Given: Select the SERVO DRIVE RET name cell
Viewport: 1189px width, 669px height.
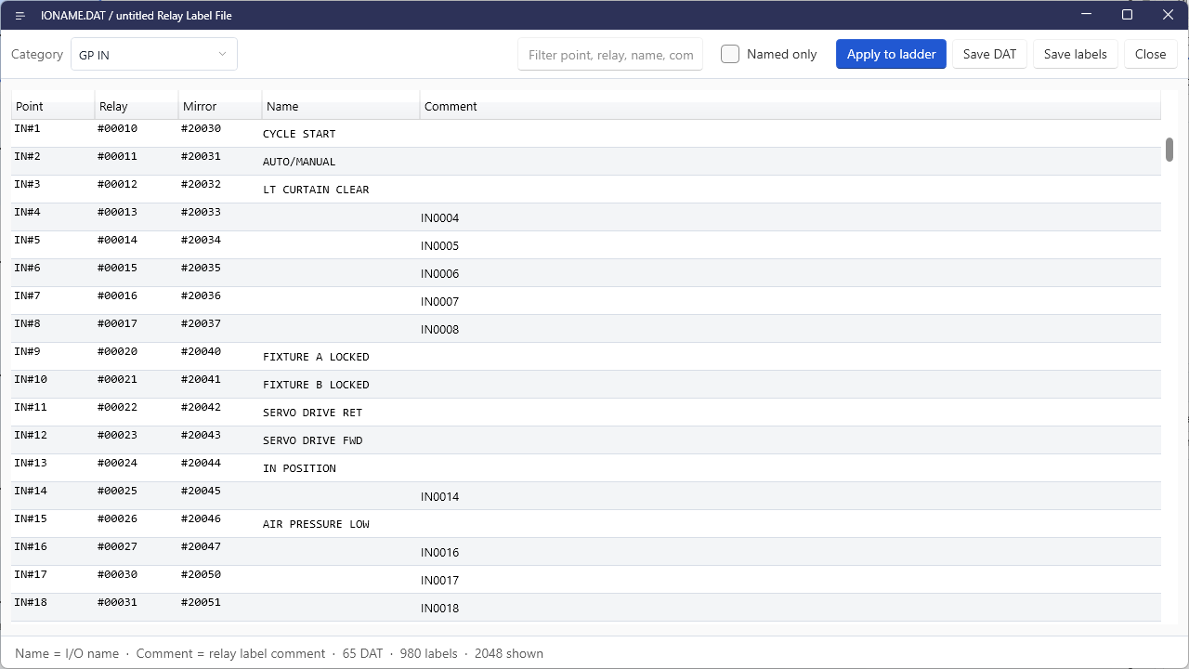Looking at the screenshot, I should [340, 413].
